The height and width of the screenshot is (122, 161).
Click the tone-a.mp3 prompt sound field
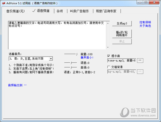[x=122, y=61]
